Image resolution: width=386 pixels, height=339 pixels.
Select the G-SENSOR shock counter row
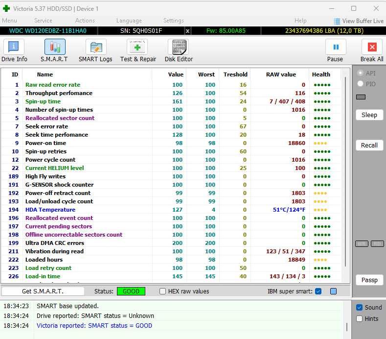pos(171,185)
